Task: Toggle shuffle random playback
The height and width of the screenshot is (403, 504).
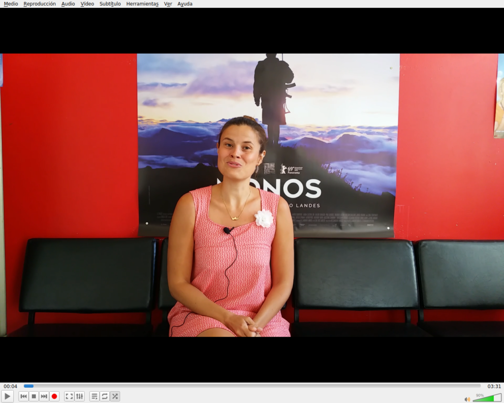Action: (x=115, y=397)
